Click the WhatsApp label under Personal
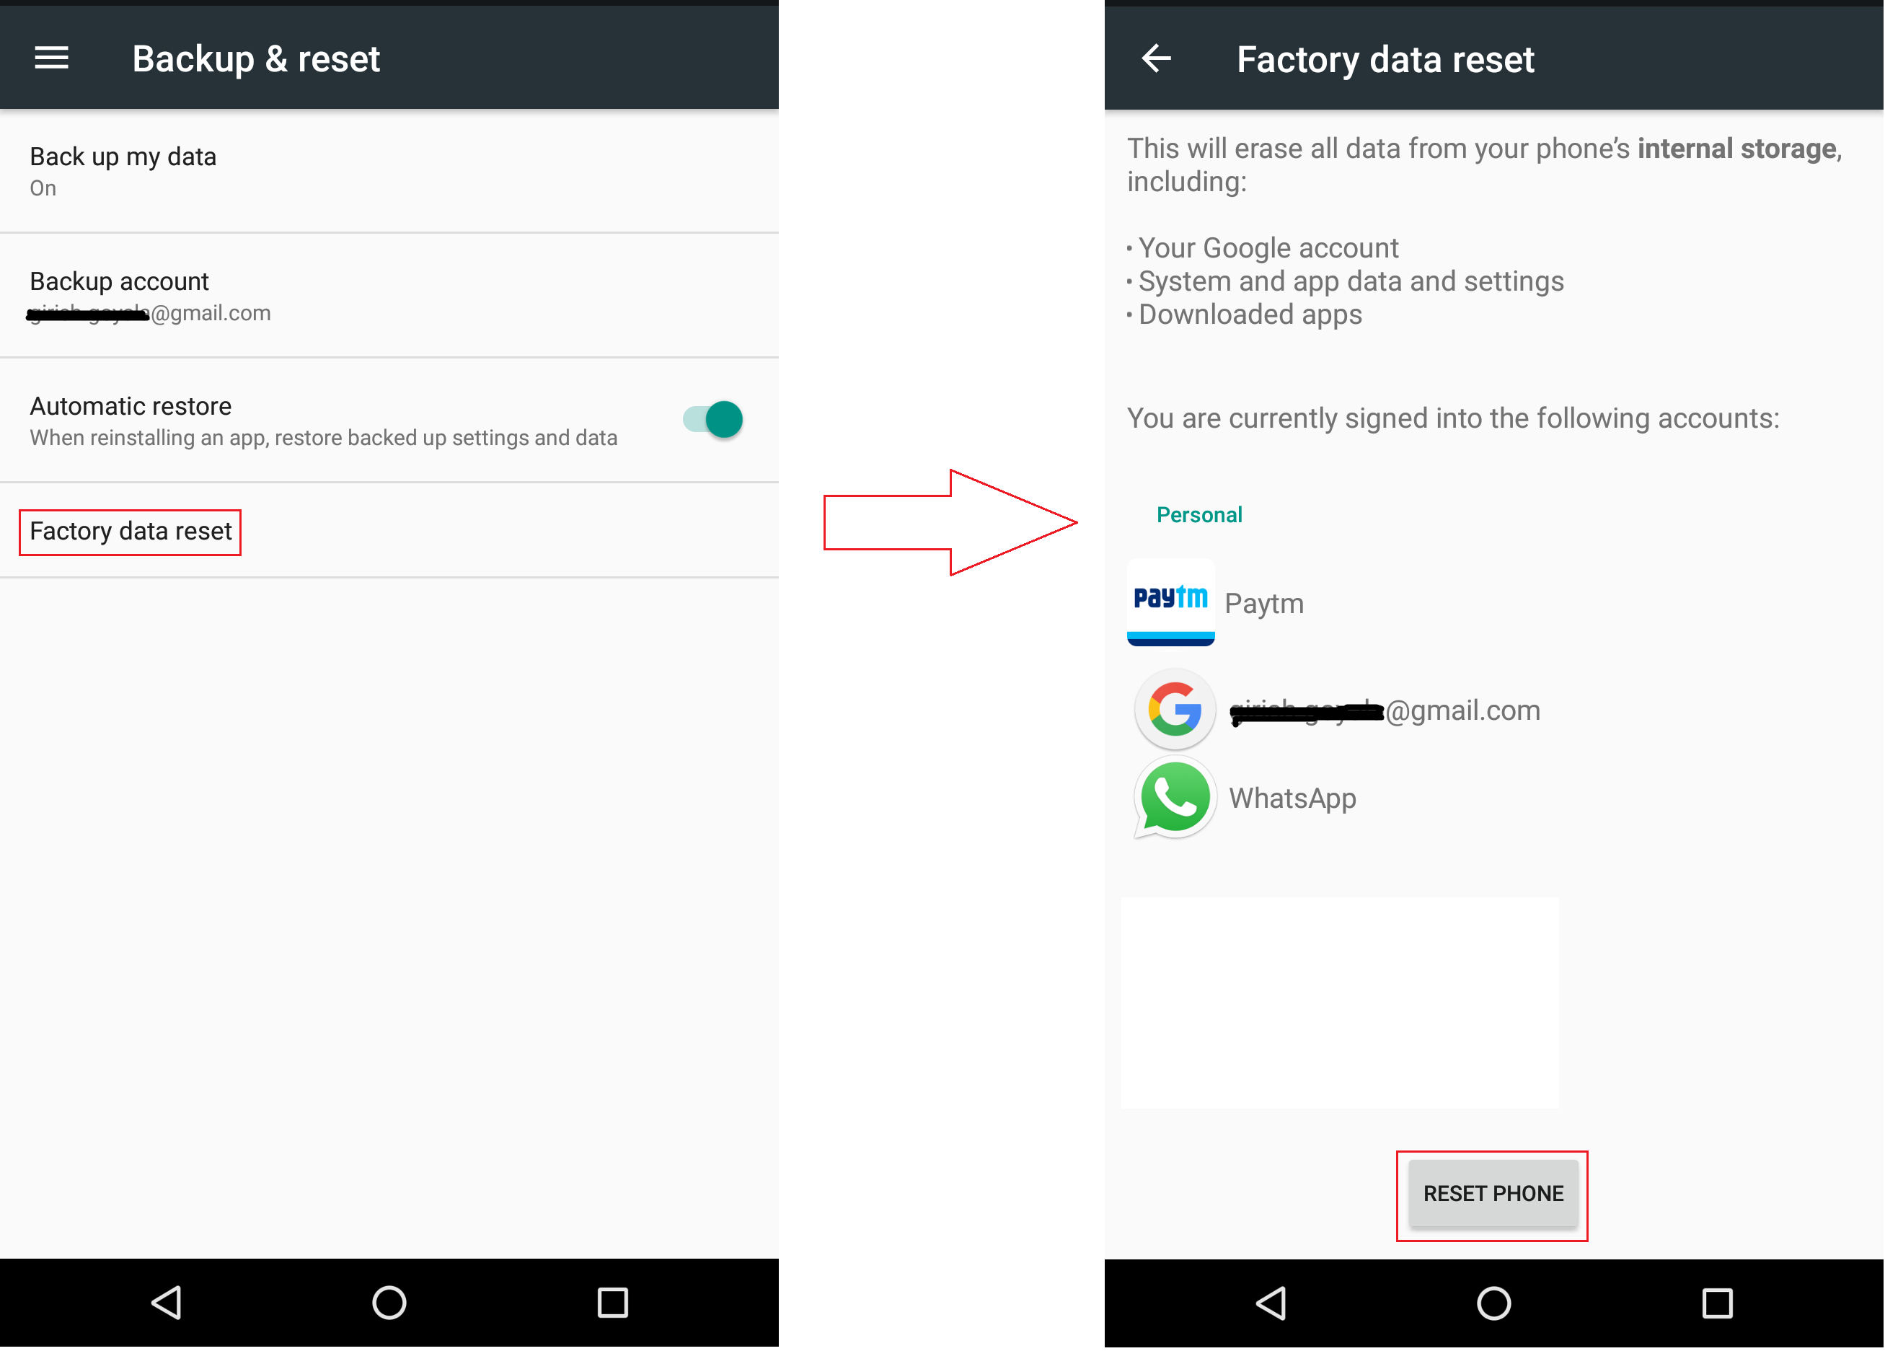Screen dimensions: 1885x1351 tap(1293, 798)
